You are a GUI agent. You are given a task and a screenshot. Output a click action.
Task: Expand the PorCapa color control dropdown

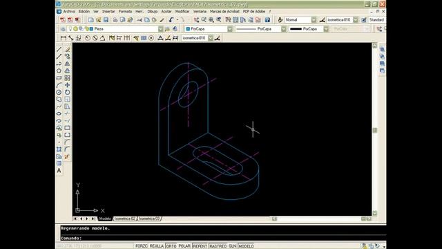[x=230, y=29]
